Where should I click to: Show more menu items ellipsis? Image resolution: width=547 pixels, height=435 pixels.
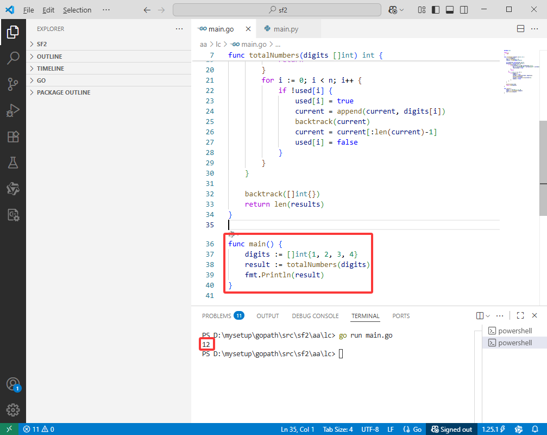[x=106, y=10]
